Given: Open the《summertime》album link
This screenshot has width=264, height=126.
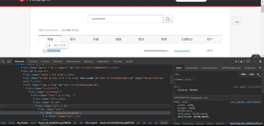Looking at the screenshot, I should click(182, 51).
